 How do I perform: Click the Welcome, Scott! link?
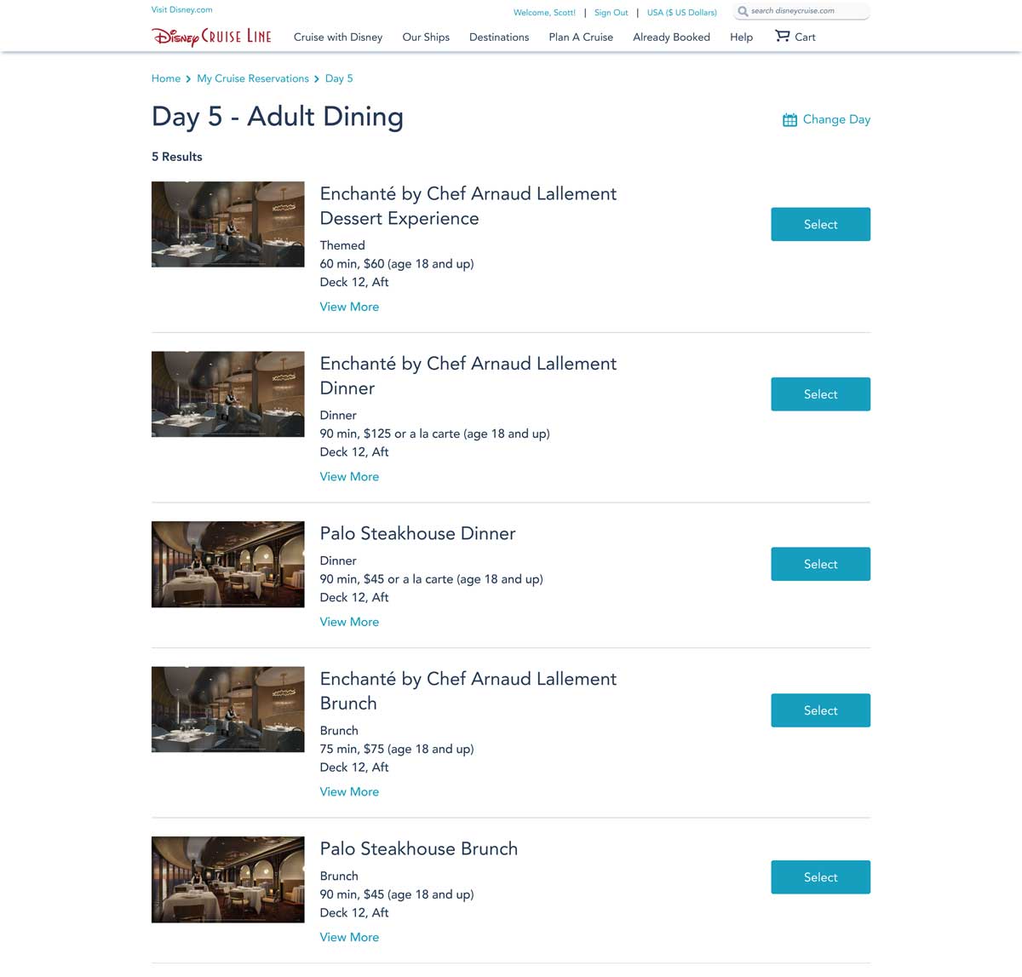(544, 13)
